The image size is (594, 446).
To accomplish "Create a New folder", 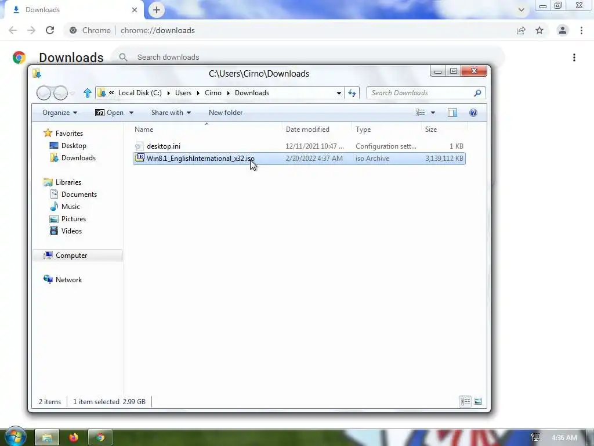I will point(226,113).
